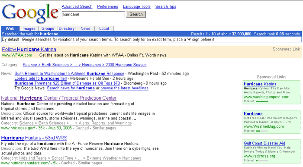Switch to the Groups tab
Screen dimensions: 303x167
click(48, 28)
